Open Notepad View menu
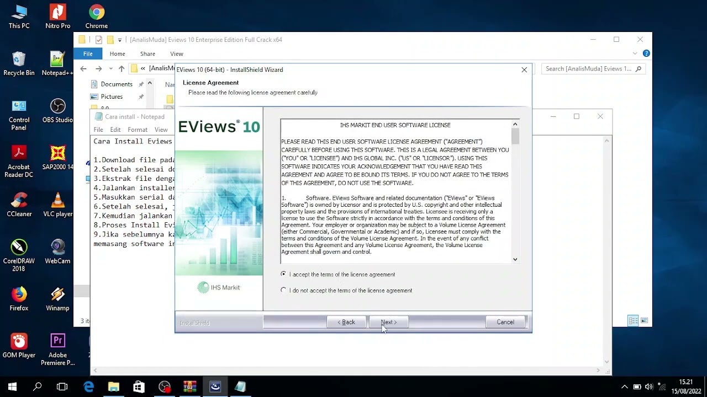Screen dimensions: 707x397 pyautogui.click(x=161, y=130)
